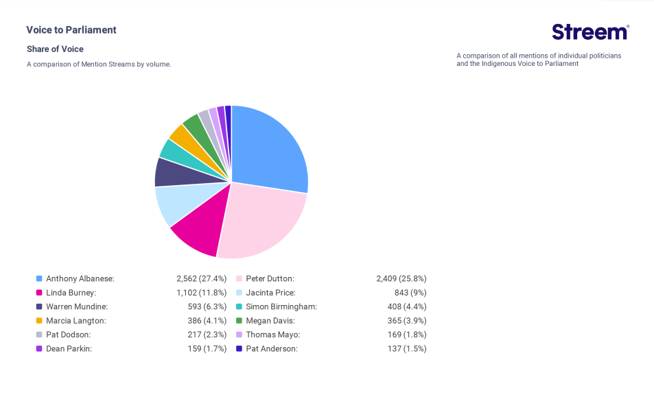Click the '137 (1.5%)' value
Viewport: 654px width, 408px height.
407,348
